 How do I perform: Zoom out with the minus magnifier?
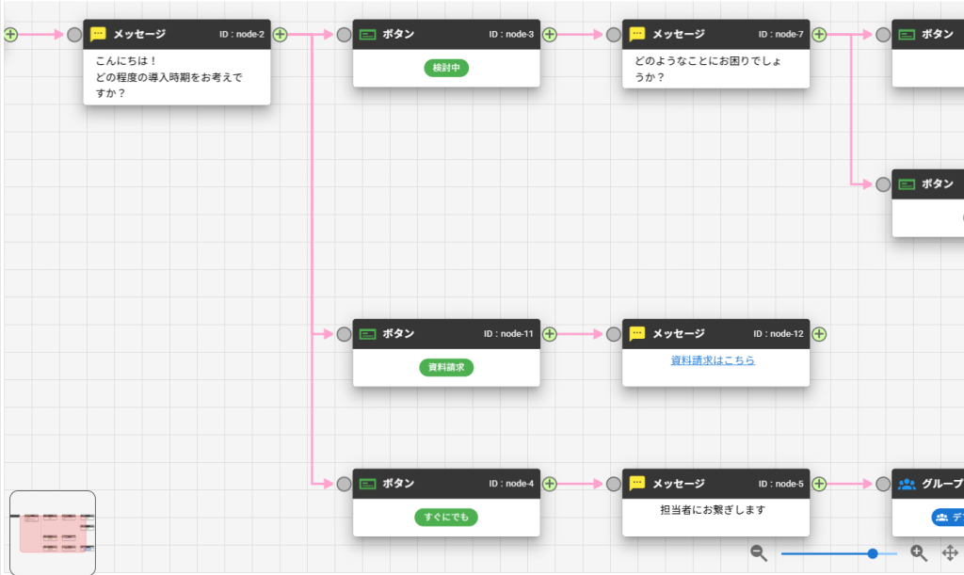coord(759,553)
